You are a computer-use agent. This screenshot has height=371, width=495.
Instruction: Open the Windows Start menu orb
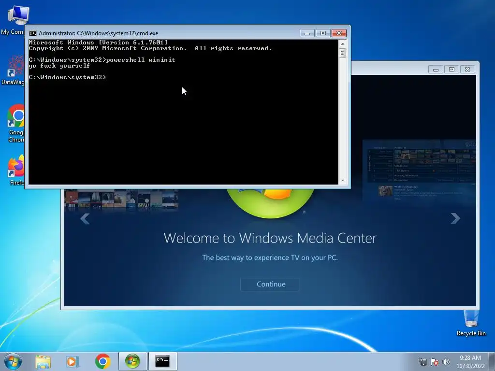(13, 361)
